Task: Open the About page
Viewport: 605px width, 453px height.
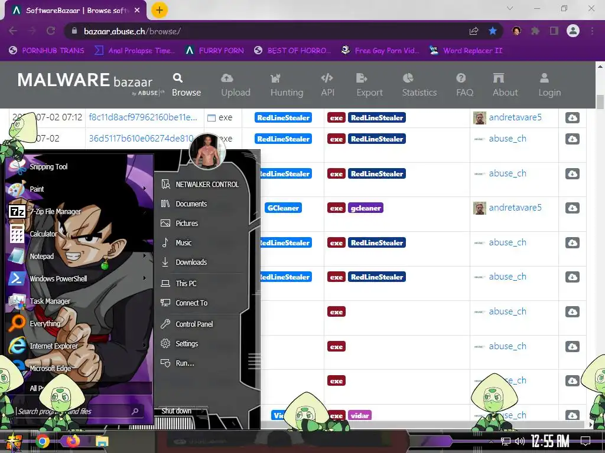Action: click(505, 85)
